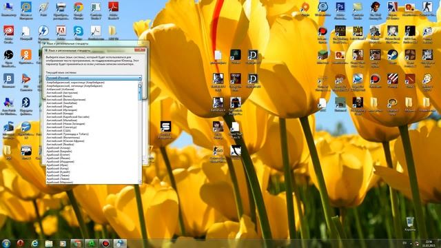Open the Windows Start menu

tap(6, 243)
